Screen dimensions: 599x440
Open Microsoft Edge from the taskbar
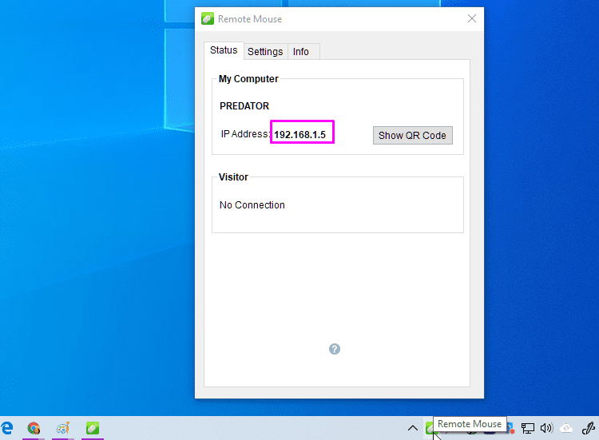pos(7,428)
